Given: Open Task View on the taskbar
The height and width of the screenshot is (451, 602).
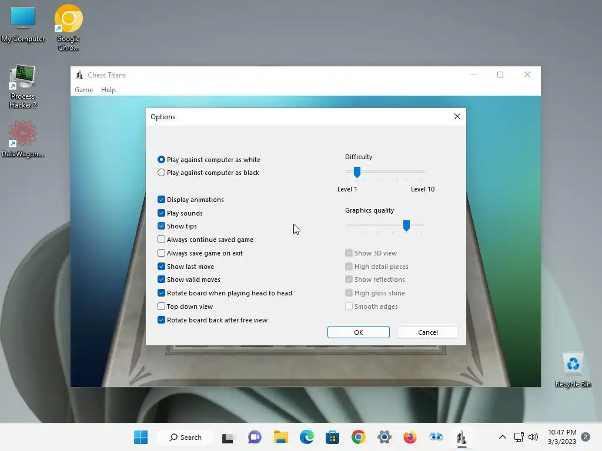Looking at the screenshot, I should [x=228, y=437].
